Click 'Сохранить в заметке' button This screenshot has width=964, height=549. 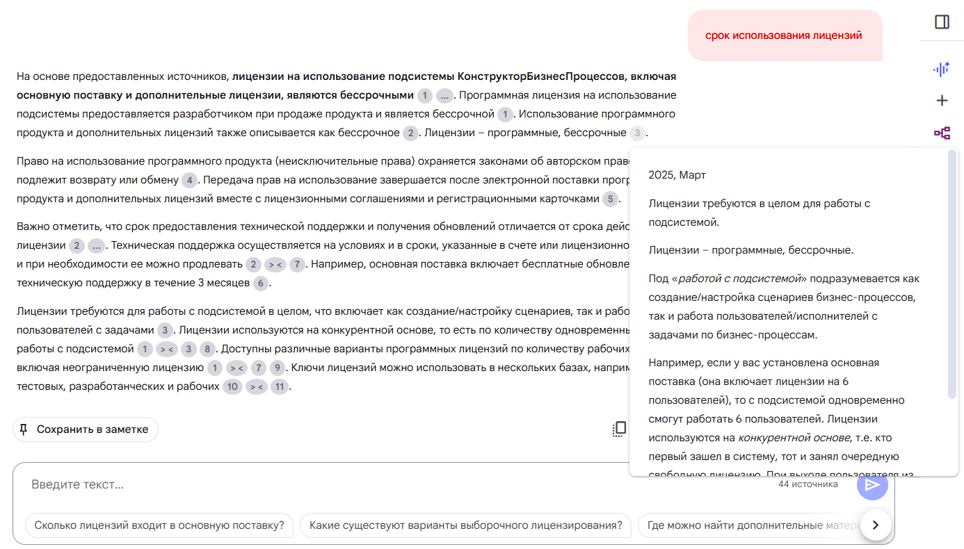[x=86, y=429]
